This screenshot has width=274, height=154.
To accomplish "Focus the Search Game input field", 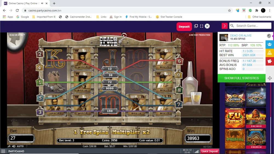I will [250, 26].
